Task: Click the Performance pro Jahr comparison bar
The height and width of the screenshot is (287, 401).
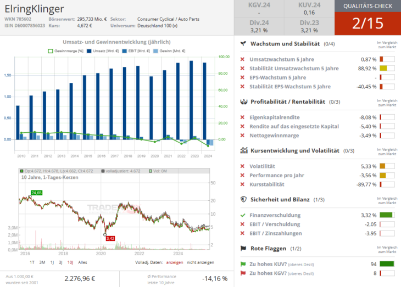Action: point(387,175)
